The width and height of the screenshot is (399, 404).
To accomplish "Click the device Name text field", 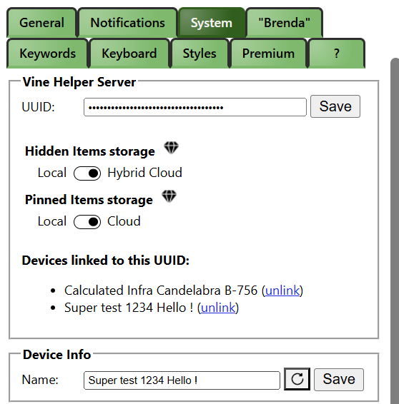I will point(182,380).
